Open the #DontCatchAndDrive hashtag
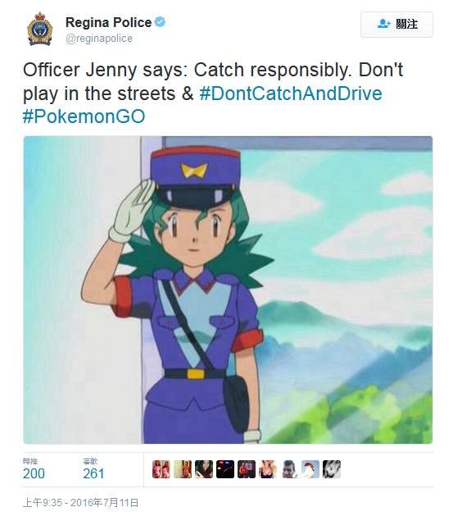Viewport: 453px width, 516px height. (291, 94)
